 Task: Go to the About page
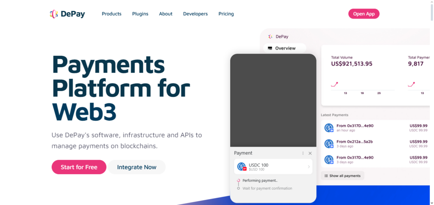pyautogui.click(x=166, y=14)
